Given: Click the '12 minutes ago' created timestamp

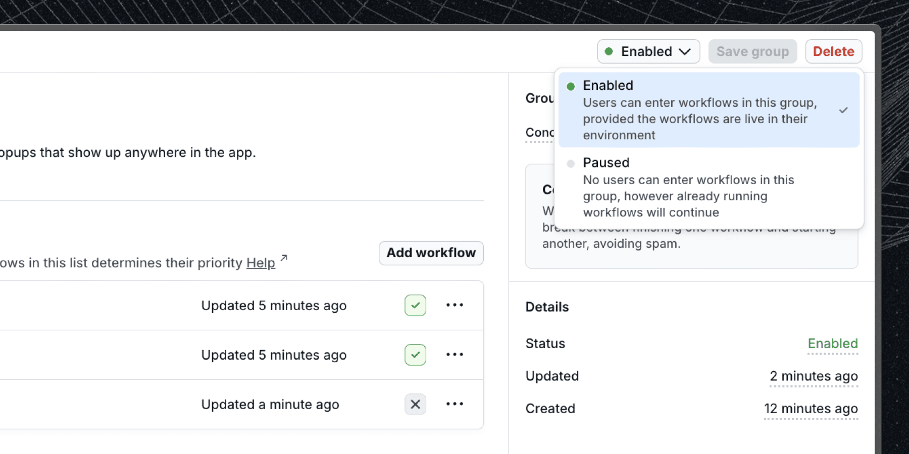Looking at the screenshot, I should [x=811, y=409].
